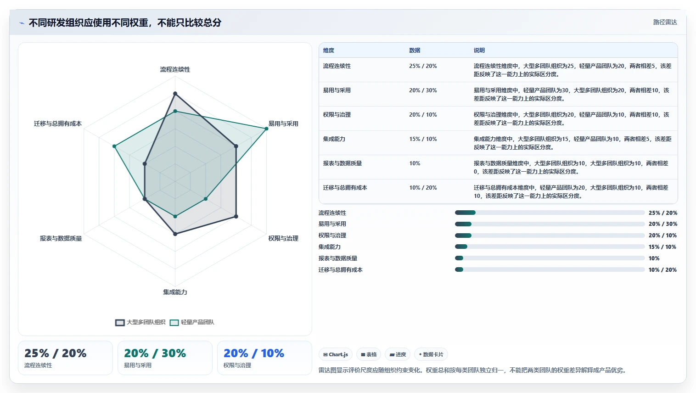Click the 集成能力 table row label
The width and height of the screenshot is (696, 393).
click(x=334, y=139)
